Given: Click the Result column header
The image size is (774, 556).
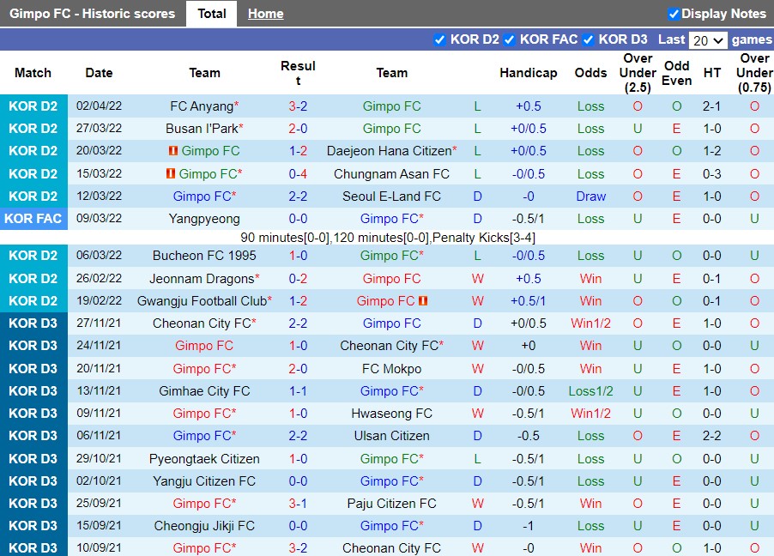Looking at the screenshot, I should (298, 73).
